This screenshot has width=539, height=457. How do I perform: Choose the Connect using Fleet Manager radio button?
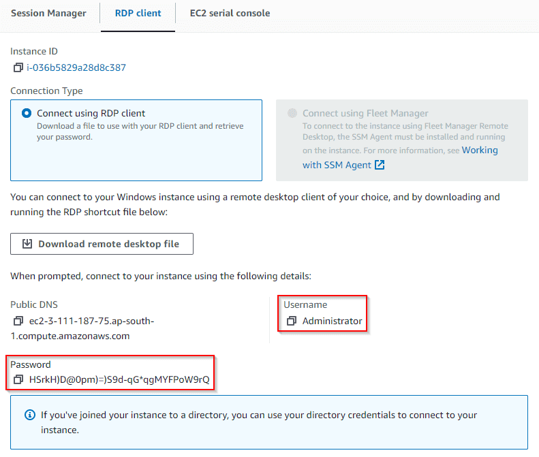pos(293,113)
